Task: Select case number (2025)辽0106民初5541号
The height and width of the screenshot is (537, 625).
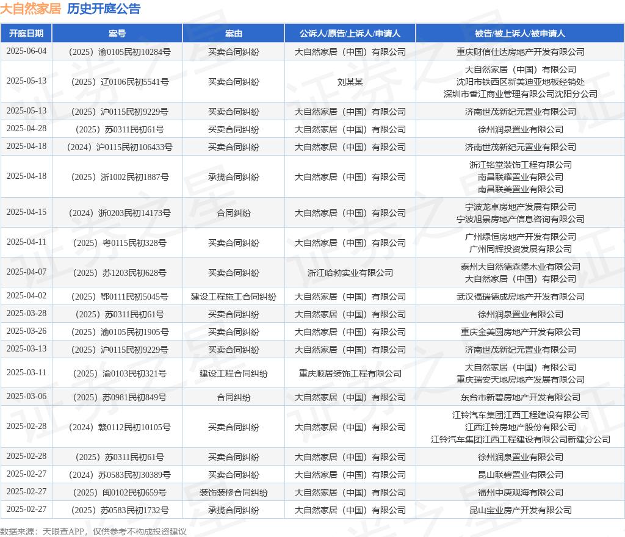Action: [120, 82]
